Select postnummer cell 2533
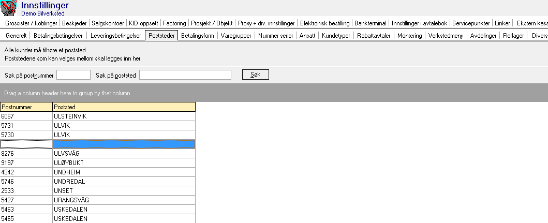The image size is (548, 223). coord(26,191)
